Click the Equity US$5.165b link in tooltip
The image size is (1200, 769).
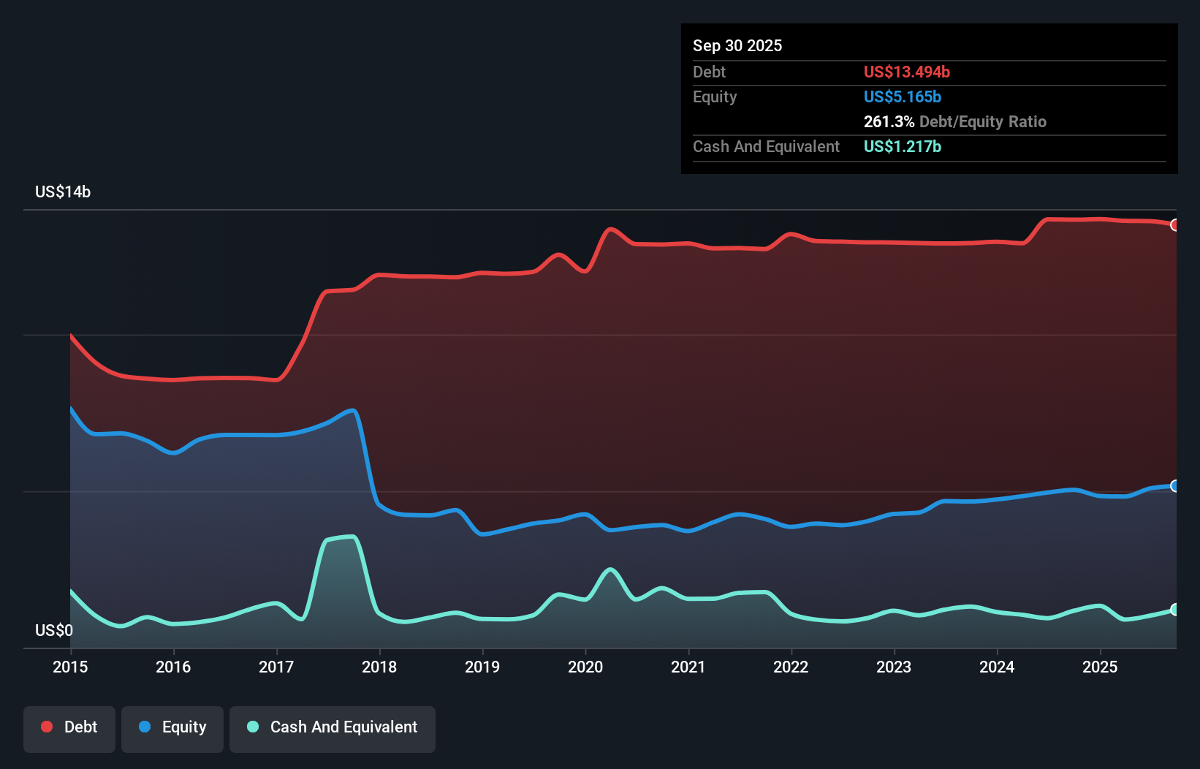[x=902, y=96]
